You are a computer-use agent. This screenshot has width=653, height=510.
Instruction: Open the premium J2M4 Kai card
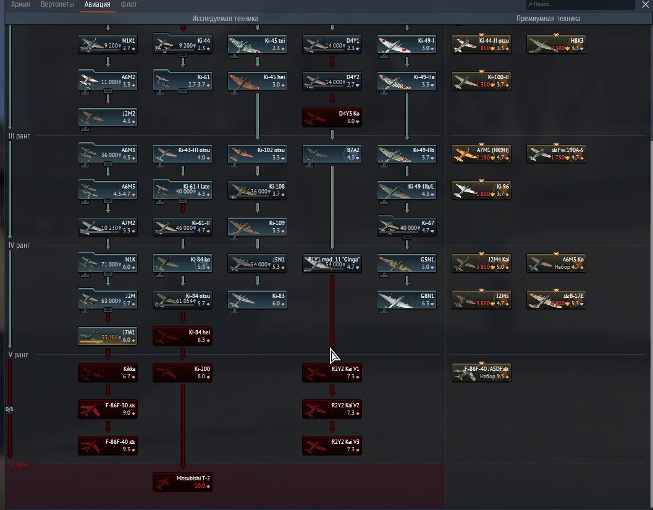tap(481, 263)
